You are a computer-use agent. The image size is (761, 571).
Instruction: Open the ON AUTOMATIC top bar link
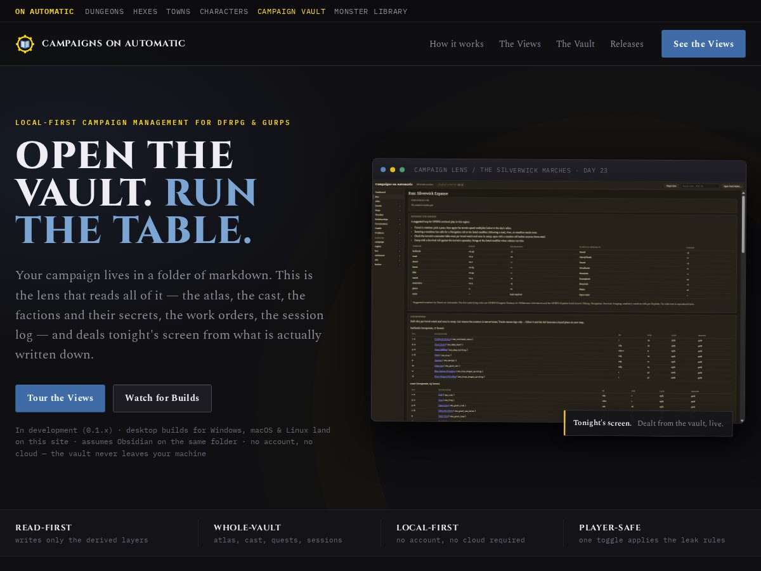(x=44, y=11)
